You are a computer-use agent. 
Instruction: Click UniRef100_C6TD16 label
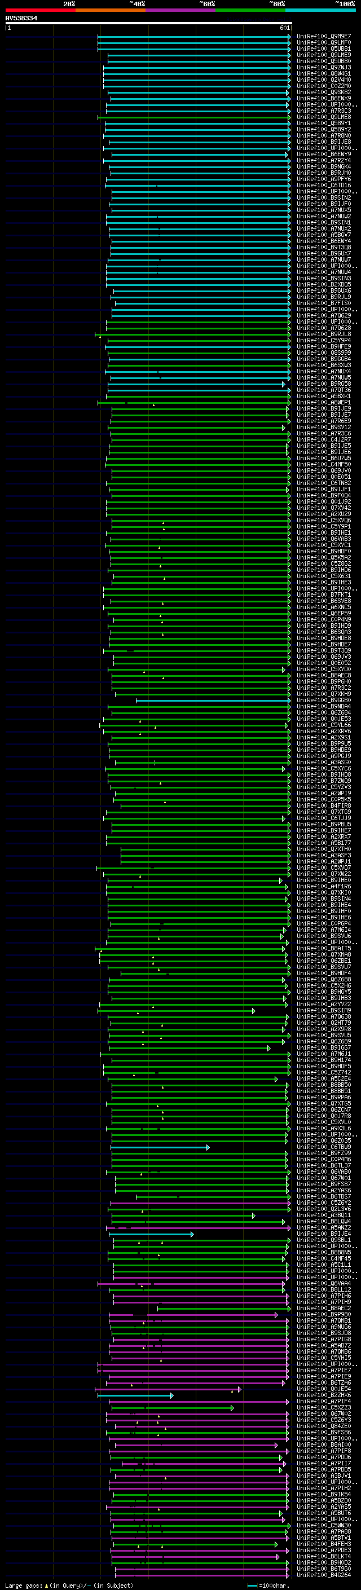pyautogui.click(x=324, y=185)
